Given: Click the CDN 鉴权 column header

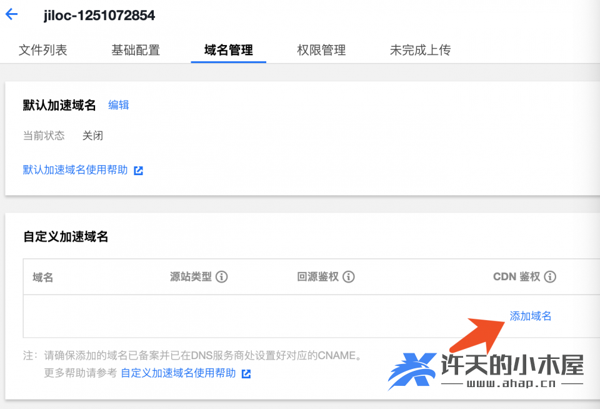Looking at the screenshot, I should [517, 276].
